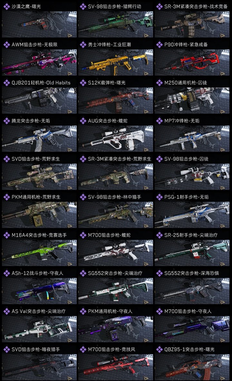The width and height of the screenshot is (232, 381).
Task: Select the SV-98 猎鳄行动 green sniper skin thumbnail
Action: [116, 24]
